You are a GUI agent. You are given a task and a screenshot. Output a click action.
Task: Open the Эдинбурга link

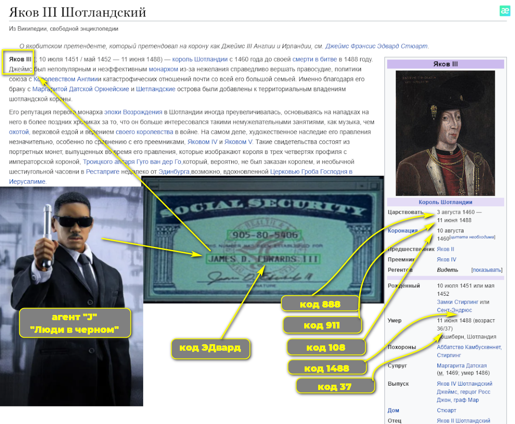point(174,171)
